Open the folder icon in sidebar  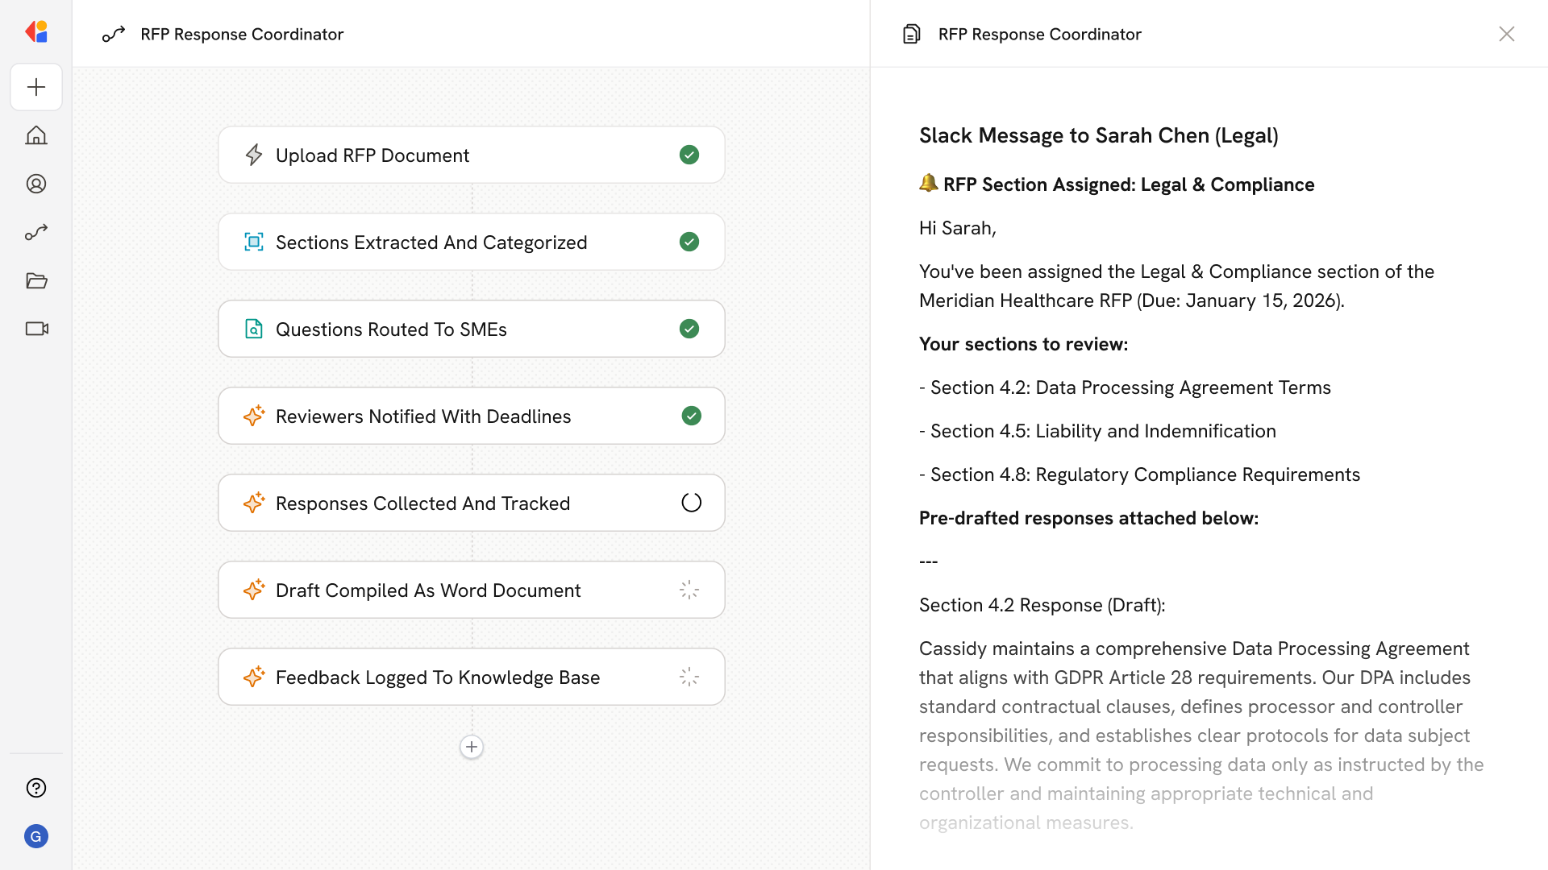(x=36, y=280)
